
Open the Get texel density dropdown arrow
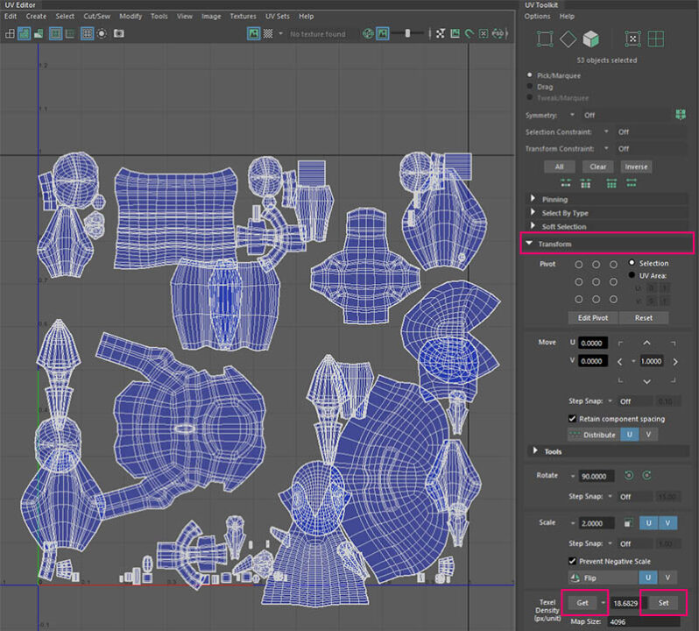point(604,603)
